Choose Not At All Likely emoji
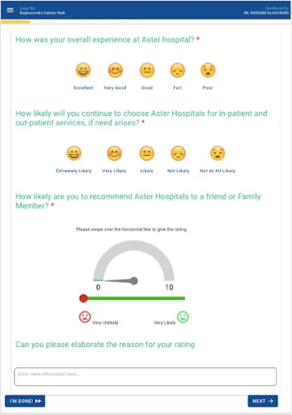Viewport: 292px width, 415px height. [217, 153]
